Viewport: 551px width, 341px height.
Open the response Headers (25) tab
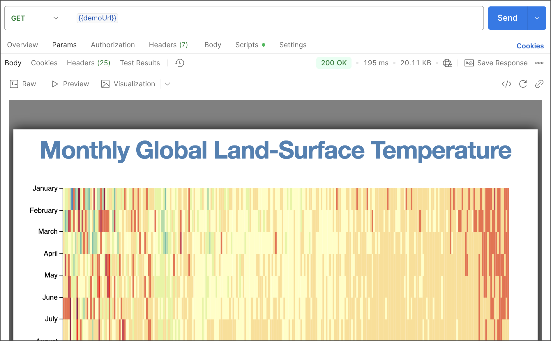coord(89,63)
